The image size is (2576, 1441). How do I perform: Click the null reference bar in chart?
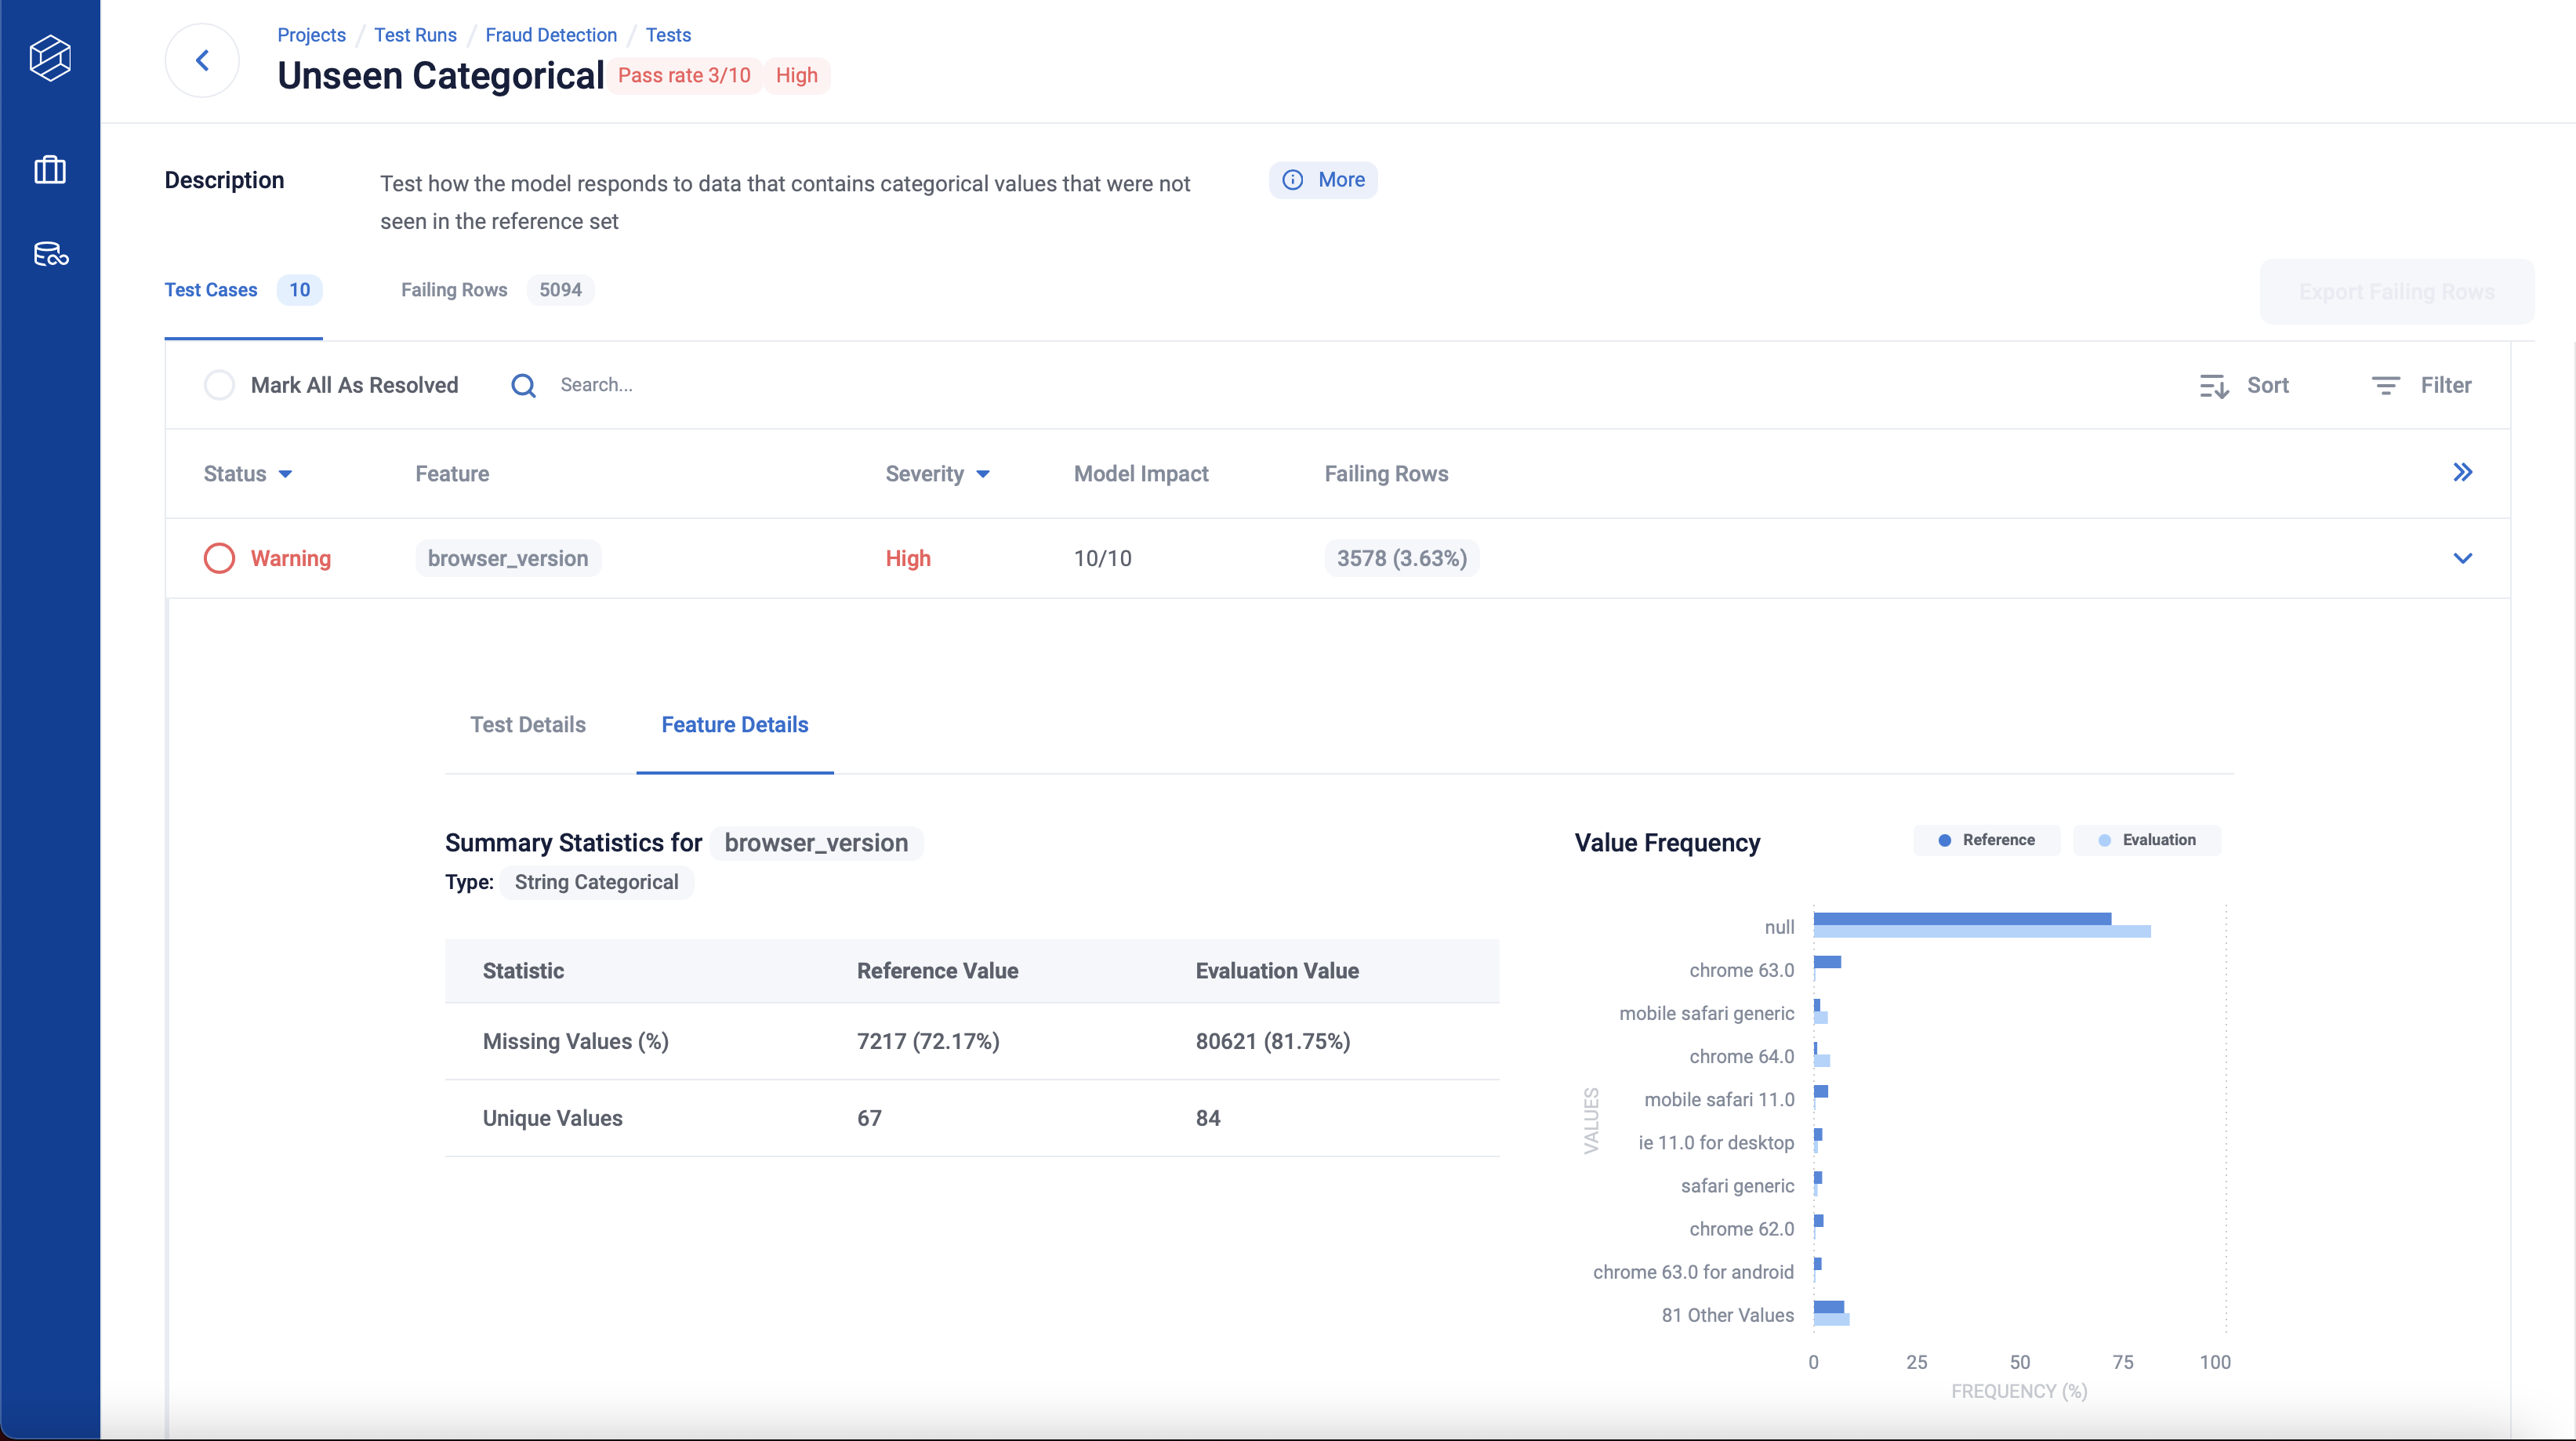point(1962,919)
